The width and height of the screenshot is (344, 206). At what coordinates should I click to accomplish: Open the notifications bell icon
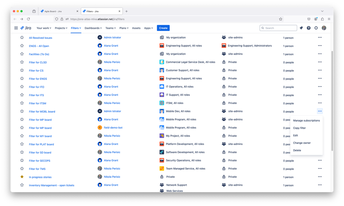point(301,28)
